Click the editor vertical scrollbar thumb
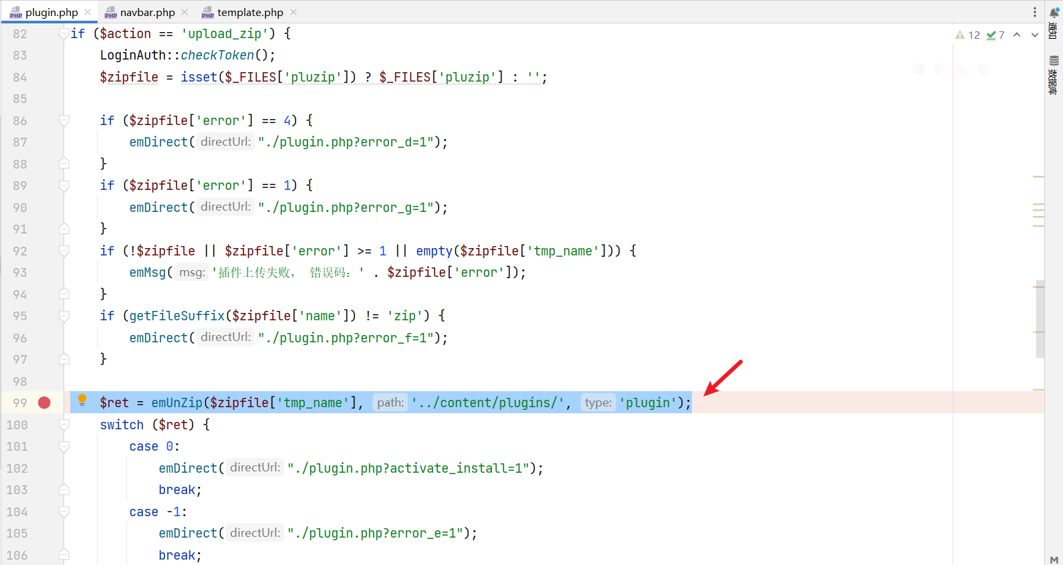The height and width of the screenshot is (565, 1063). coord(1040,318)
